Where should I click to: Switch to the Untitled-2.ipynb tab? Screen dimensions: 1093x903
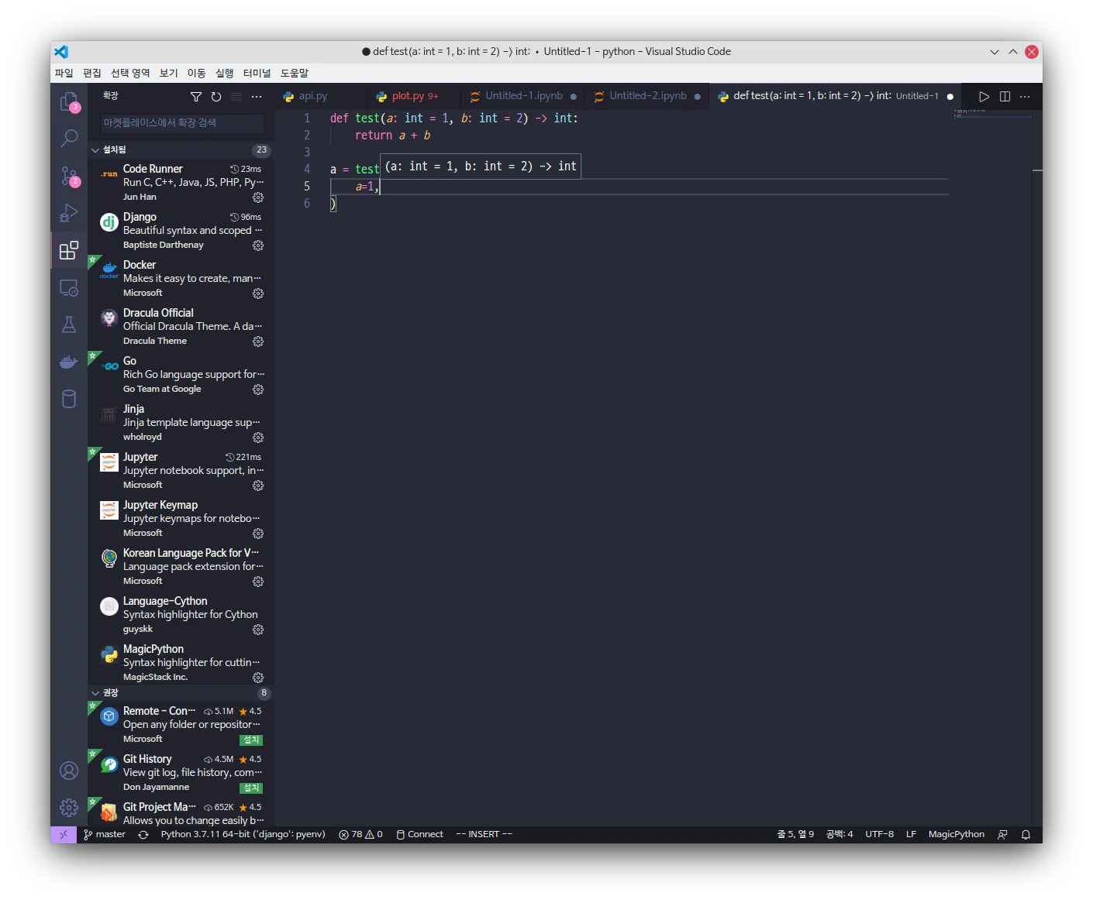(x=647, y=97)
